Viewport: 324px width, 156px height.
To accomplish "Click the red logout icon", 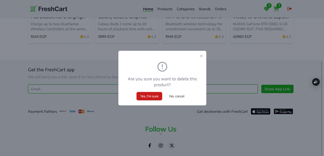I will tap(290, 8).
